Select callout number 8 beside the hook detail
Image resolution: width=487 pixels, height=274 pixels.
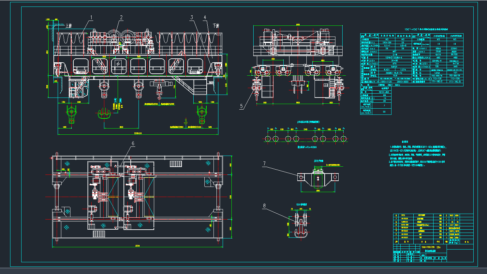[264, 206]
